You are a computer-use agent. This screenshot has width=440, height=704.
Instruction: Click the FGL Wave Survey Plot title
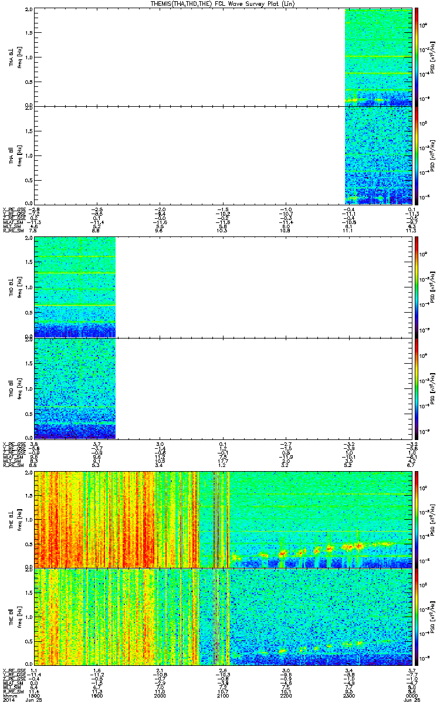[x=223, y=4]
